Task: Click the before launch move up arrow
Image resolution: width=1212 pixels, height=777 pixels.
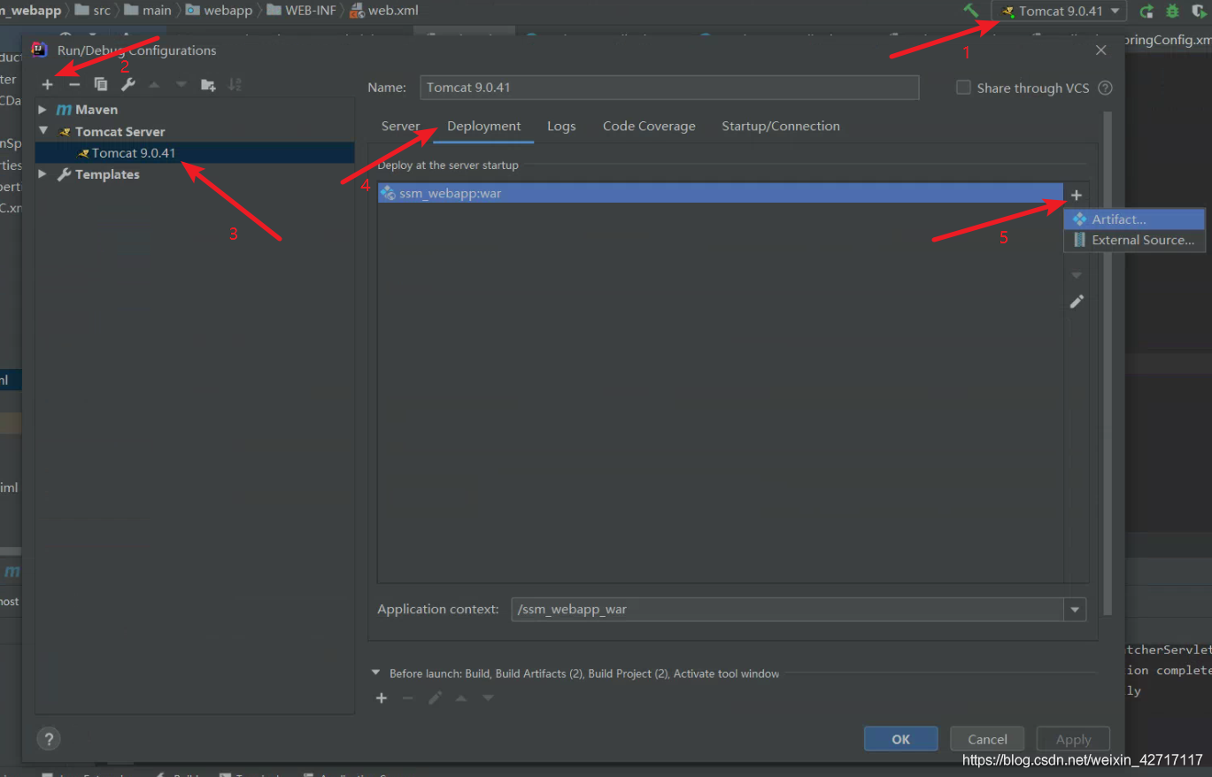Action: click(x=461, y=698)
